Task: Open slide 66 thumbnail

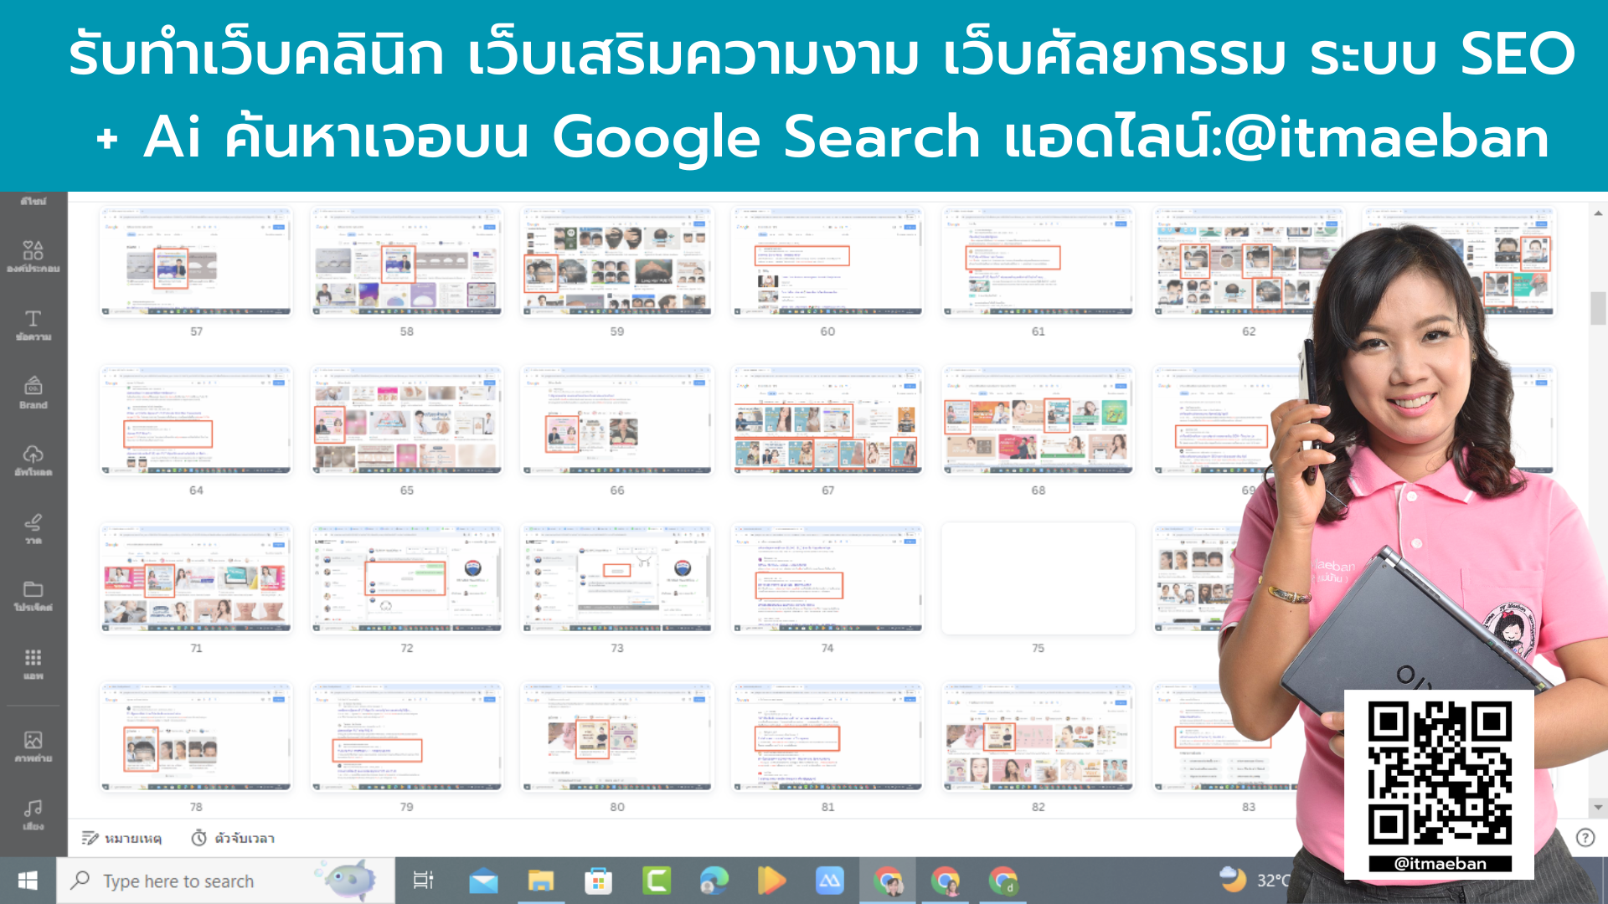Action: [x=616, y=420]
